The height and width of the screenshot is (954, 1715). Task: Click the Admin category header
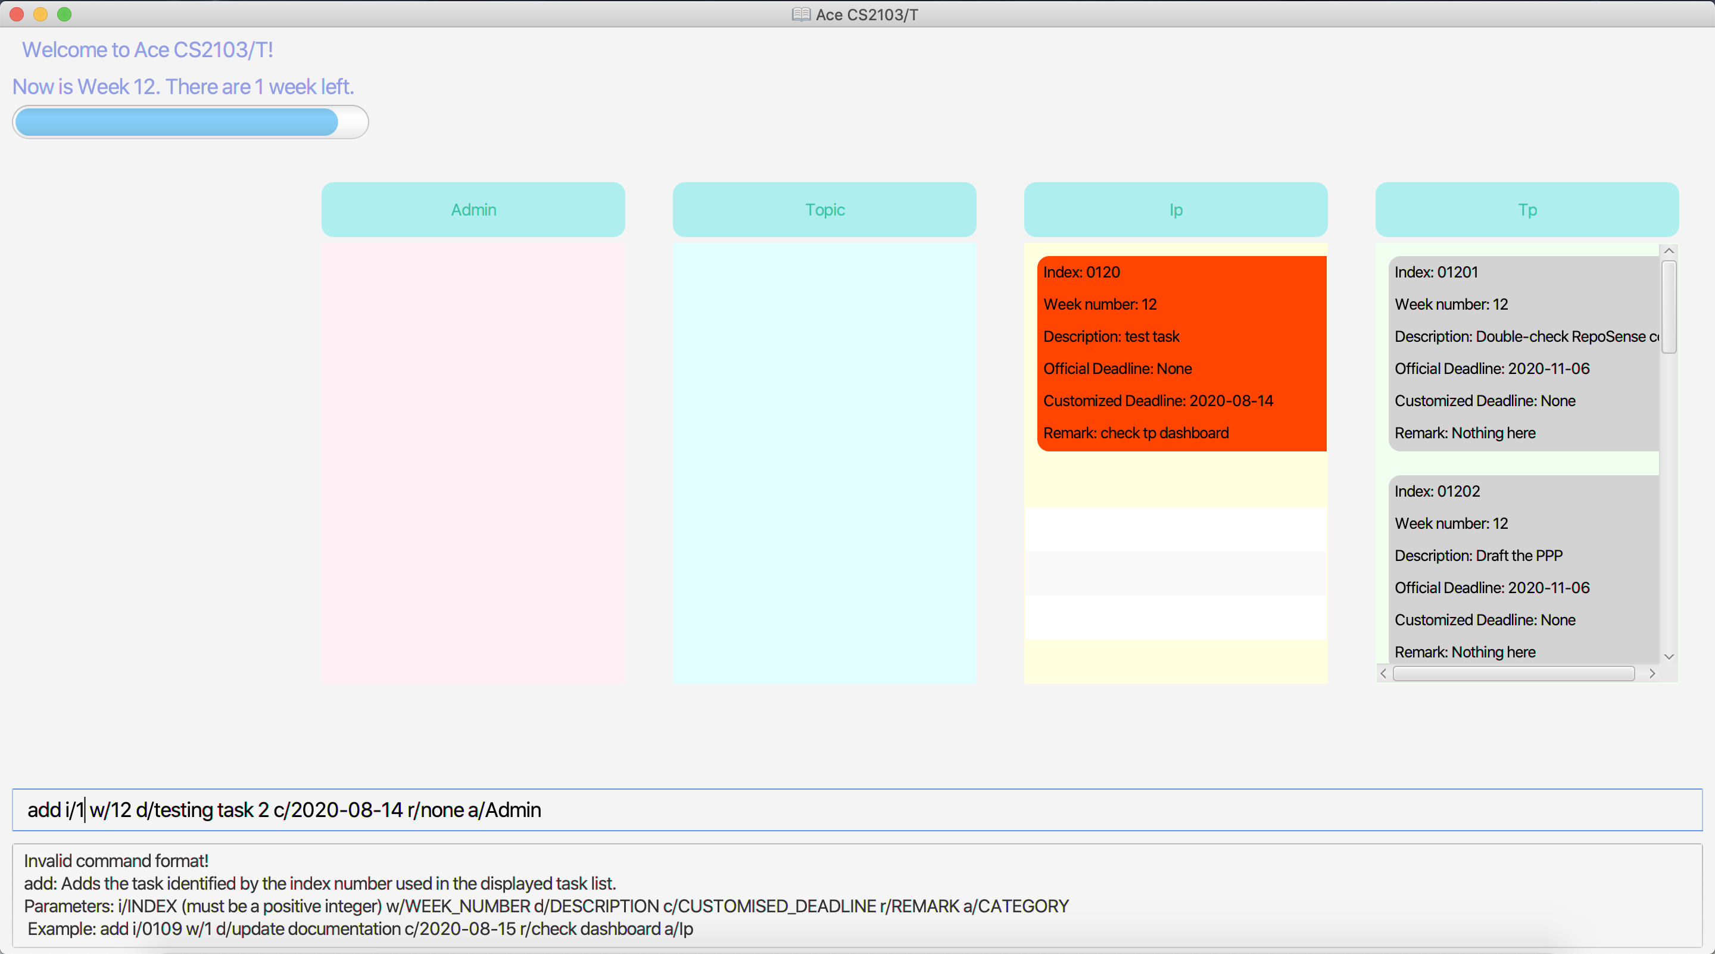tap(473, 210)
